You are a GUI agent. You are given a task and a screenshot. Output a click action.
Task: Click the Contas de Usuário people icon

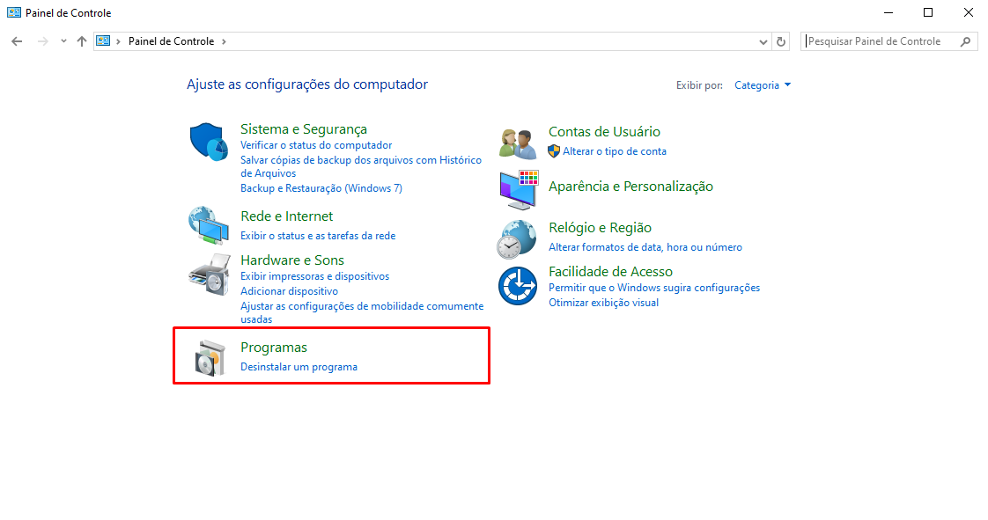coord(517,143)
